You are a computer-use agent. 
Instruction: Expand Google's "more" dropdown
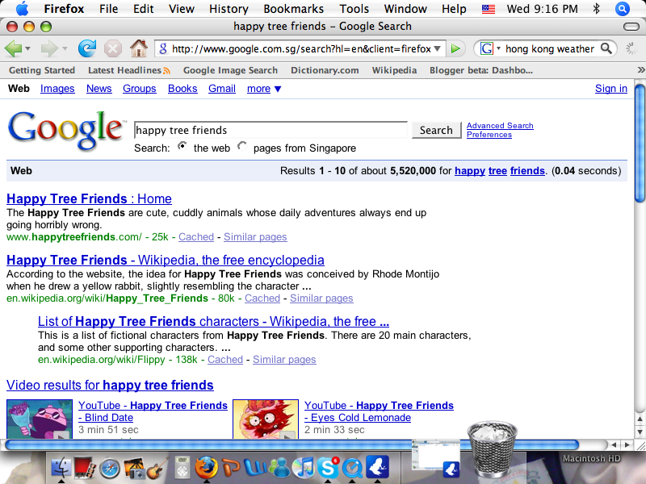pos(264,89)
